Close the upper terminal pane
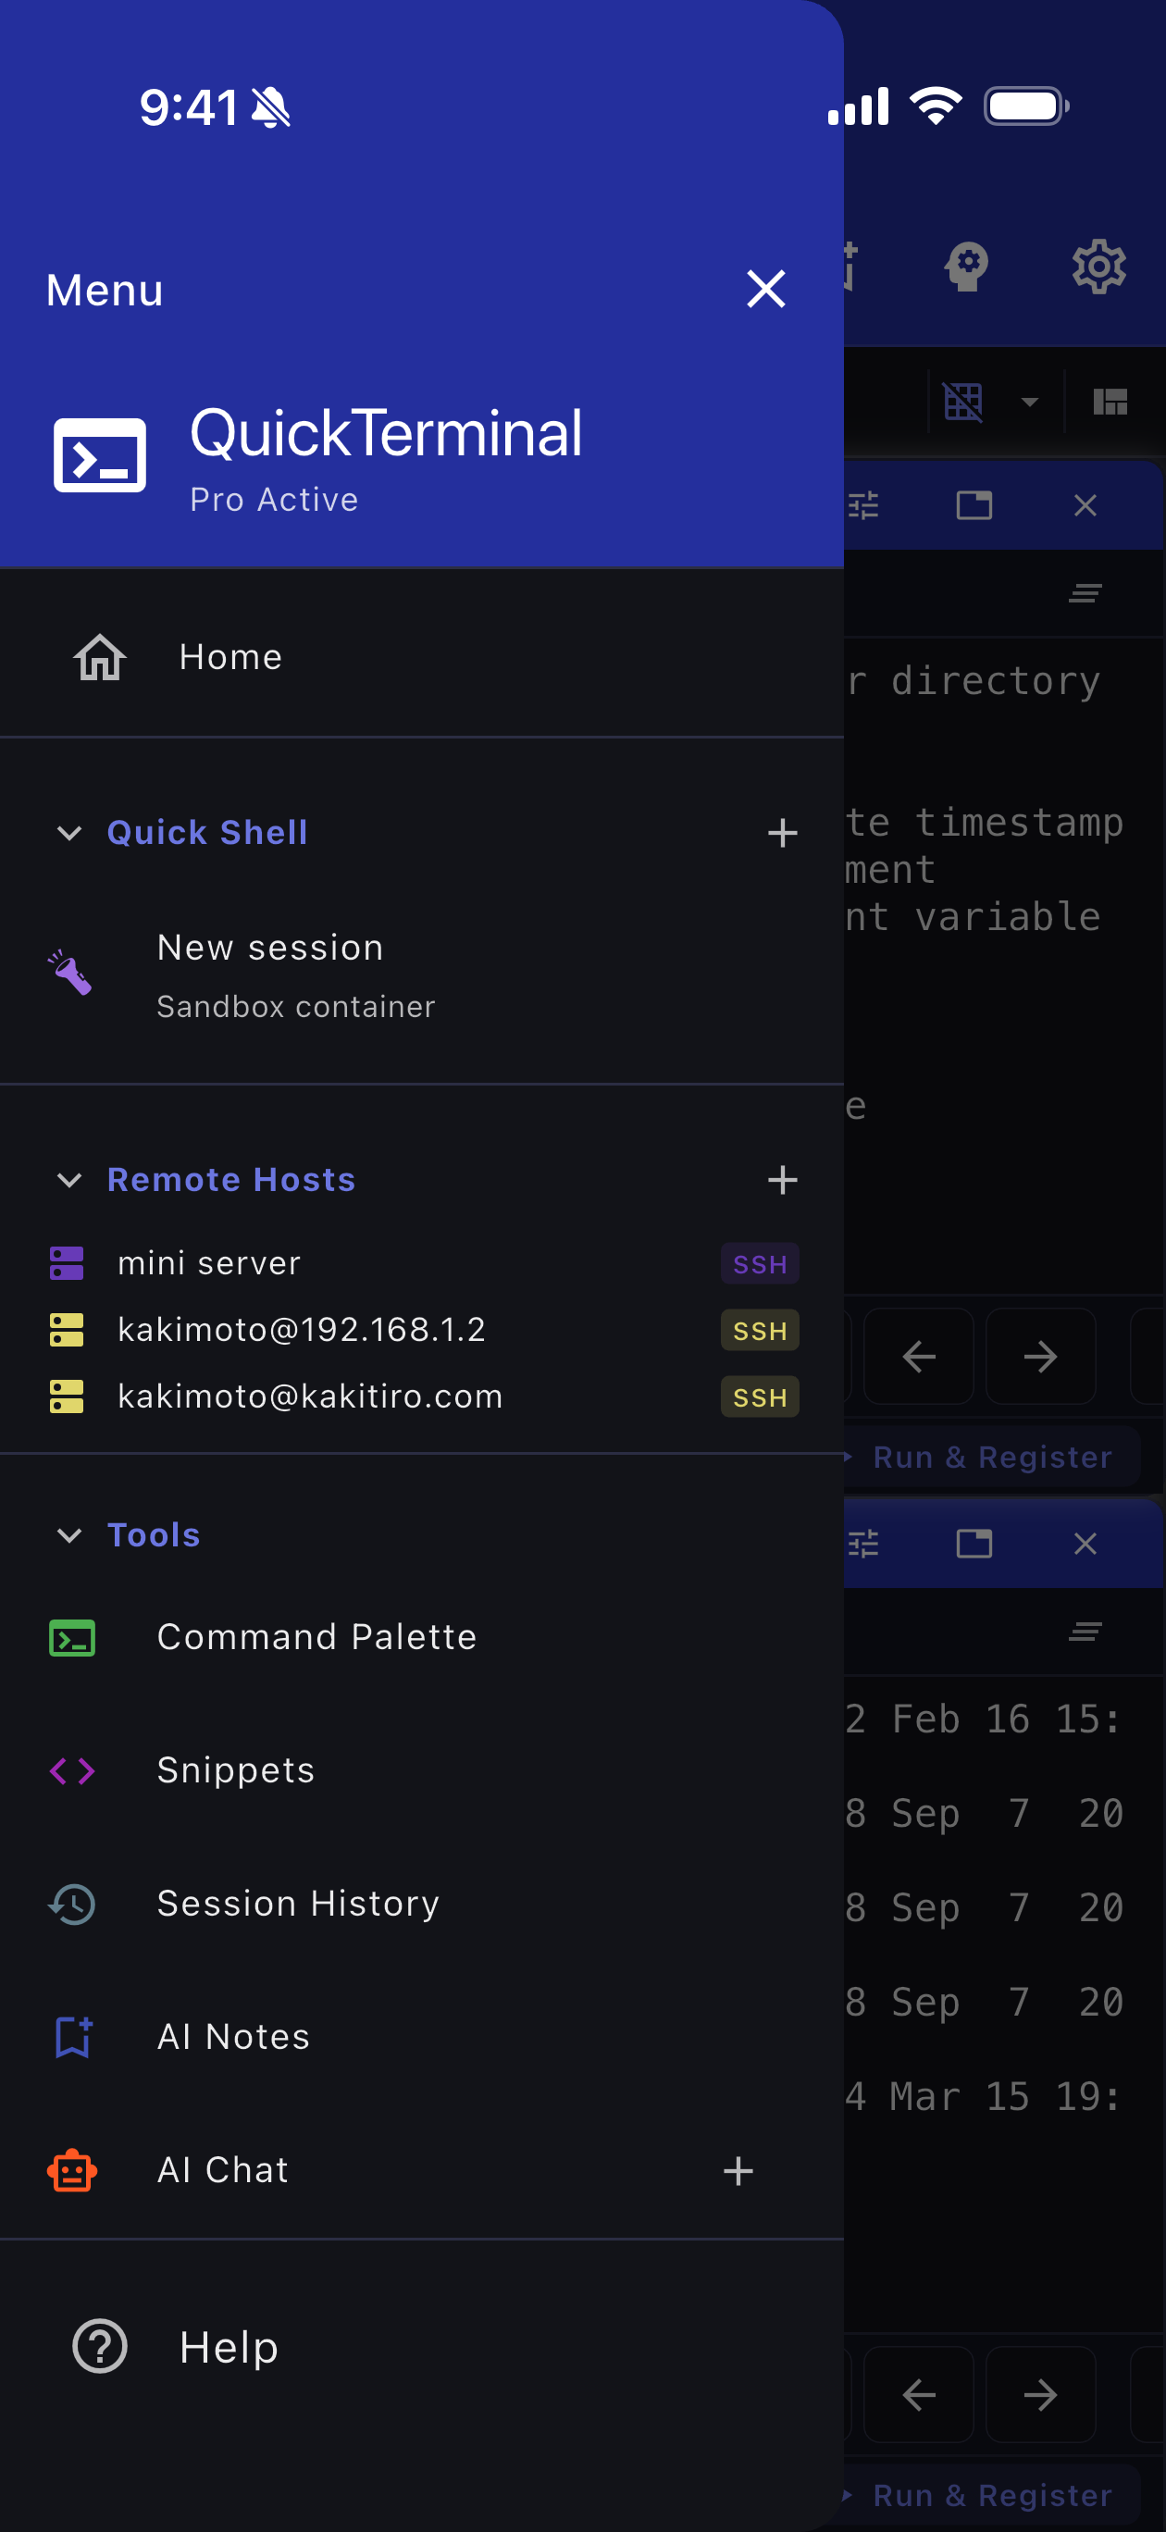Screen dimensions: 1166x2532 click(1085, 505)
